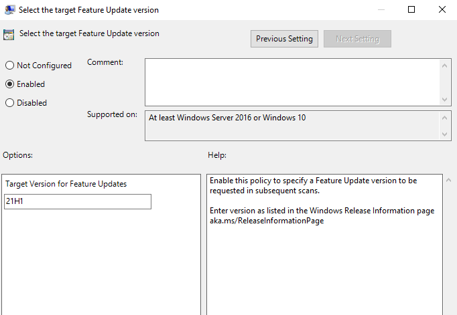Minimize the policy setting window
Viewport: 457px width, 315px height.
point(381,10)
